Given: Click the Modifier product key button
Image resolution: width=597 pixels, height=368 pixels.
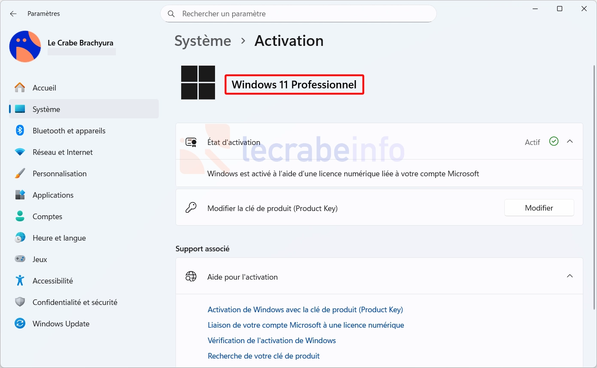Looking at the screenshot, I should click(x=539, y=208).
